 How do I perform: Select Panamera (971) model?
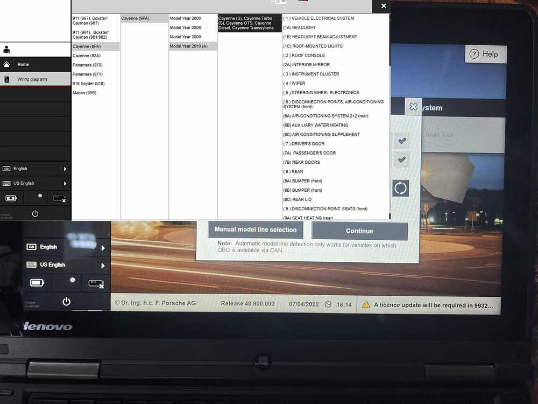[95, 74]
